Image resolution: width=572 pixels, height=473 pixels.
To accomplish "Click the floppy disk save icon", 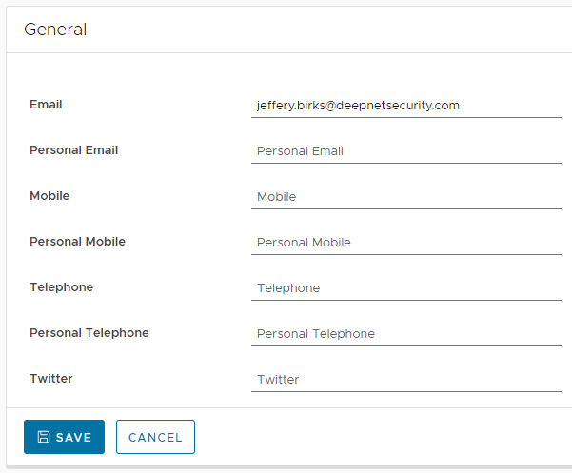I will tap(43, 437).
